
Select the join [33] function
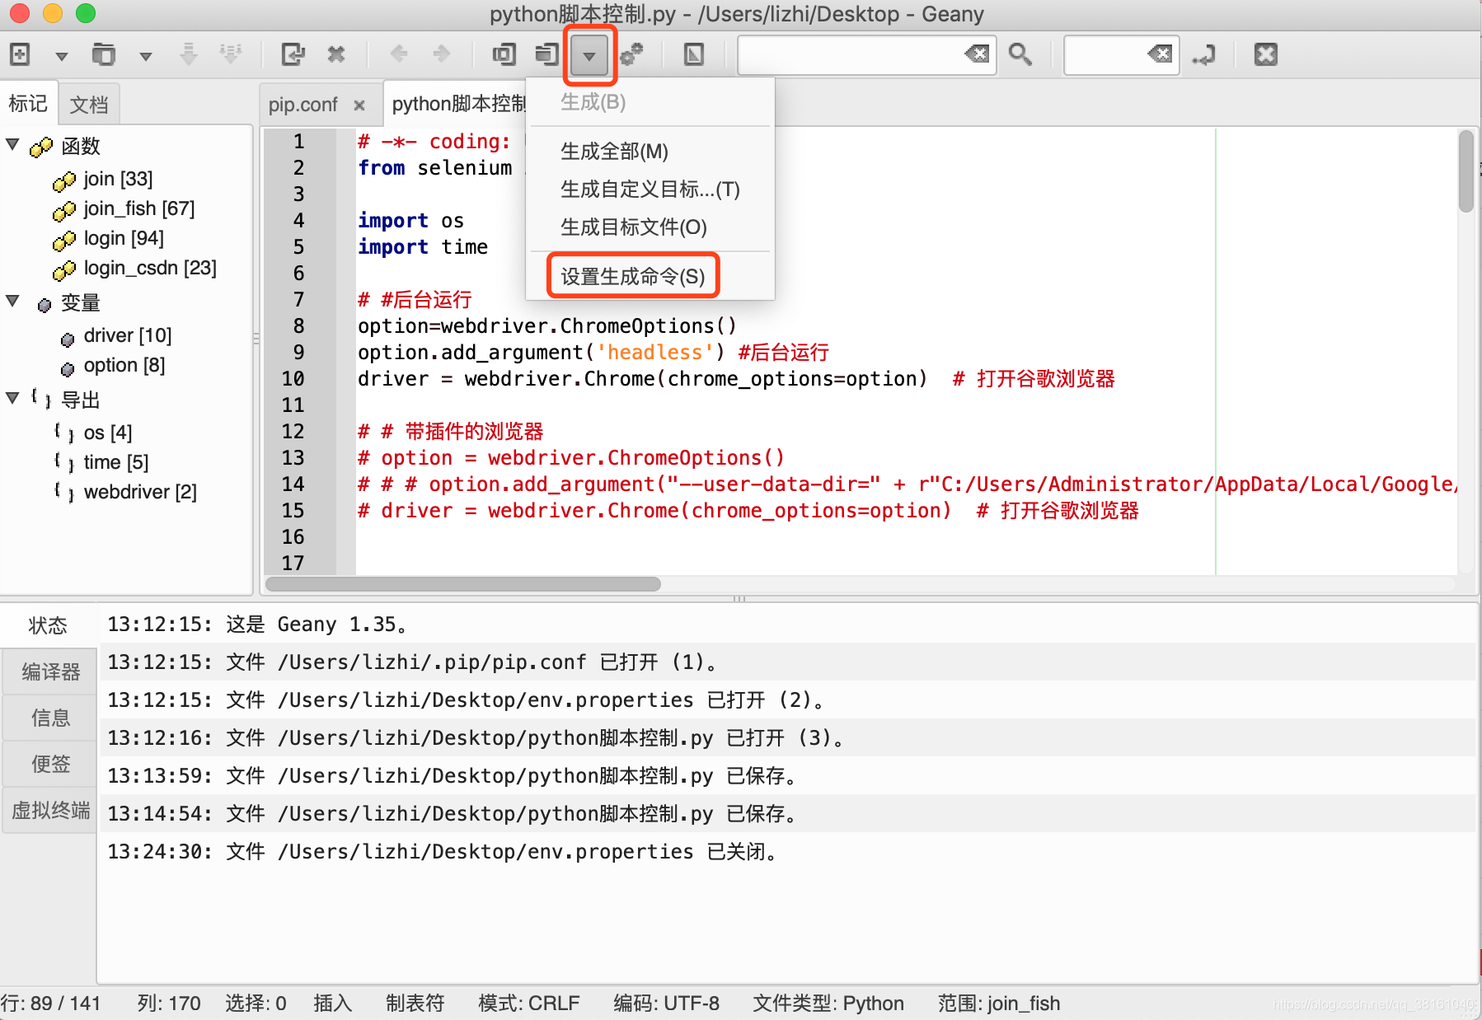click(x=118, y=179)
